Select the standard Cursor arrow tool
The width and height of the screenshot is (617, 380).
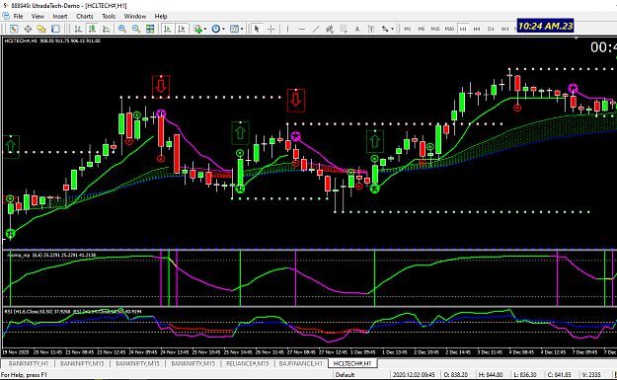[257, 29]
